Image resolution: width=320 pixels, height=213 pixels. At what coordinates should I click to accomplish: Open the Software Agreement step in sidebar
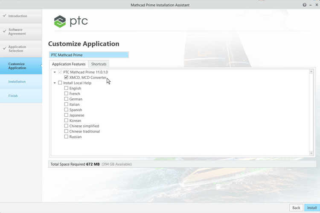pyautogui.click(x=17, y=32)
